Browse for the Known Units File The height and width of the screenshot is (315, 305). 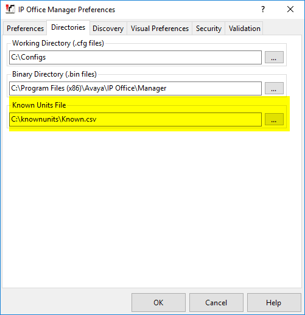pos(274,119)
